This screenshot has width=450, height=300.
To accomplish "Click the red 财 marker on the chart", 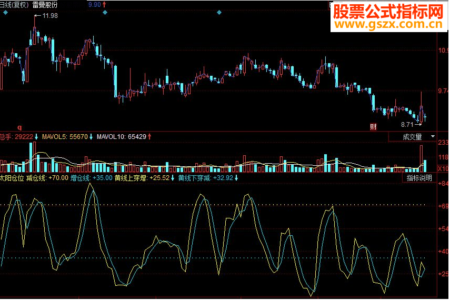I will [373, 127].
